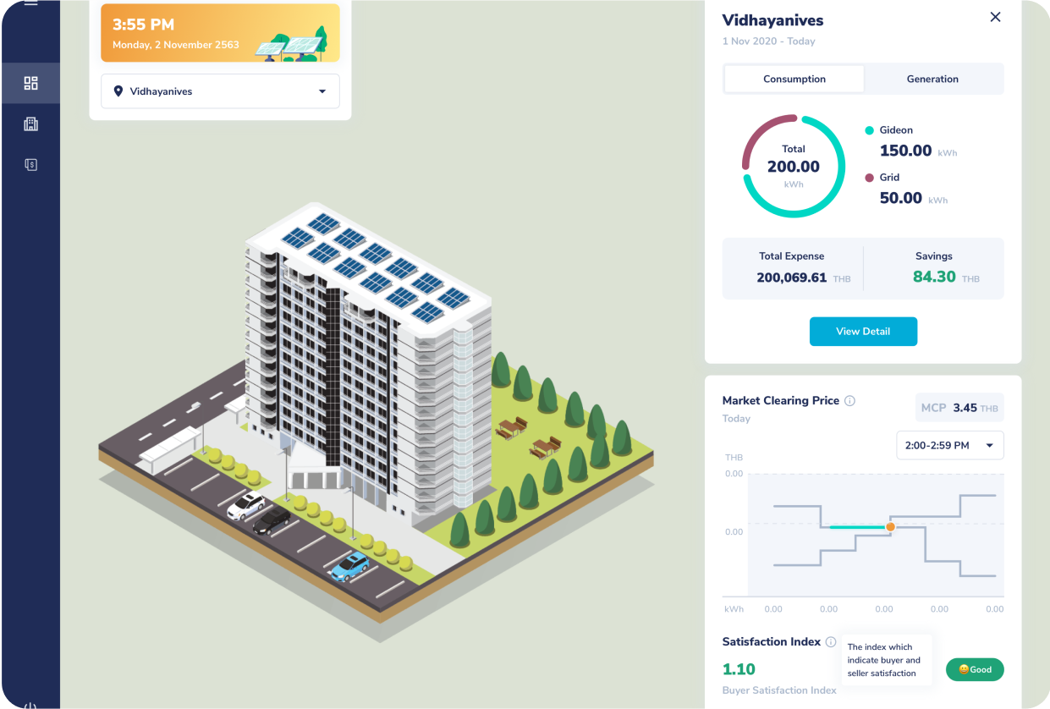Click the Grid maroon legend dot

869,178
